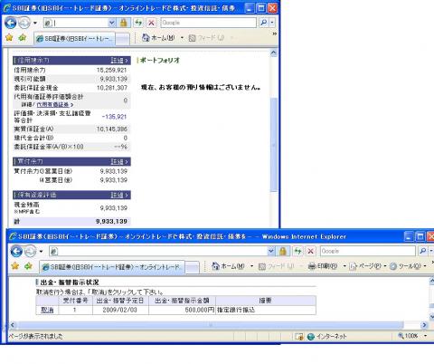This screenshot has width=434, height=364.
Task: Expand the address bar dropdown in the upper window
Action: tap(112, 23)
